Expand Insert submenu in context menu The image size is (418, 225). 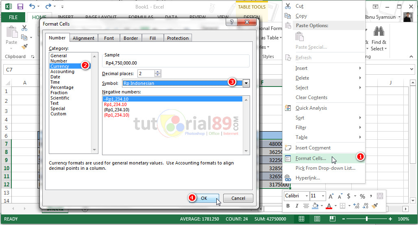pyautogui.click(x=360, y=68)
